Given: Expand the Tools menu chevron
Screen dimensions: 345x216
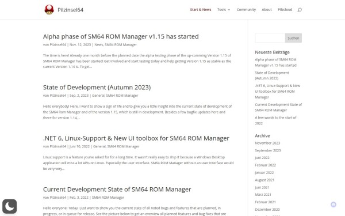Looking at the screenshot, I should 229,10.
